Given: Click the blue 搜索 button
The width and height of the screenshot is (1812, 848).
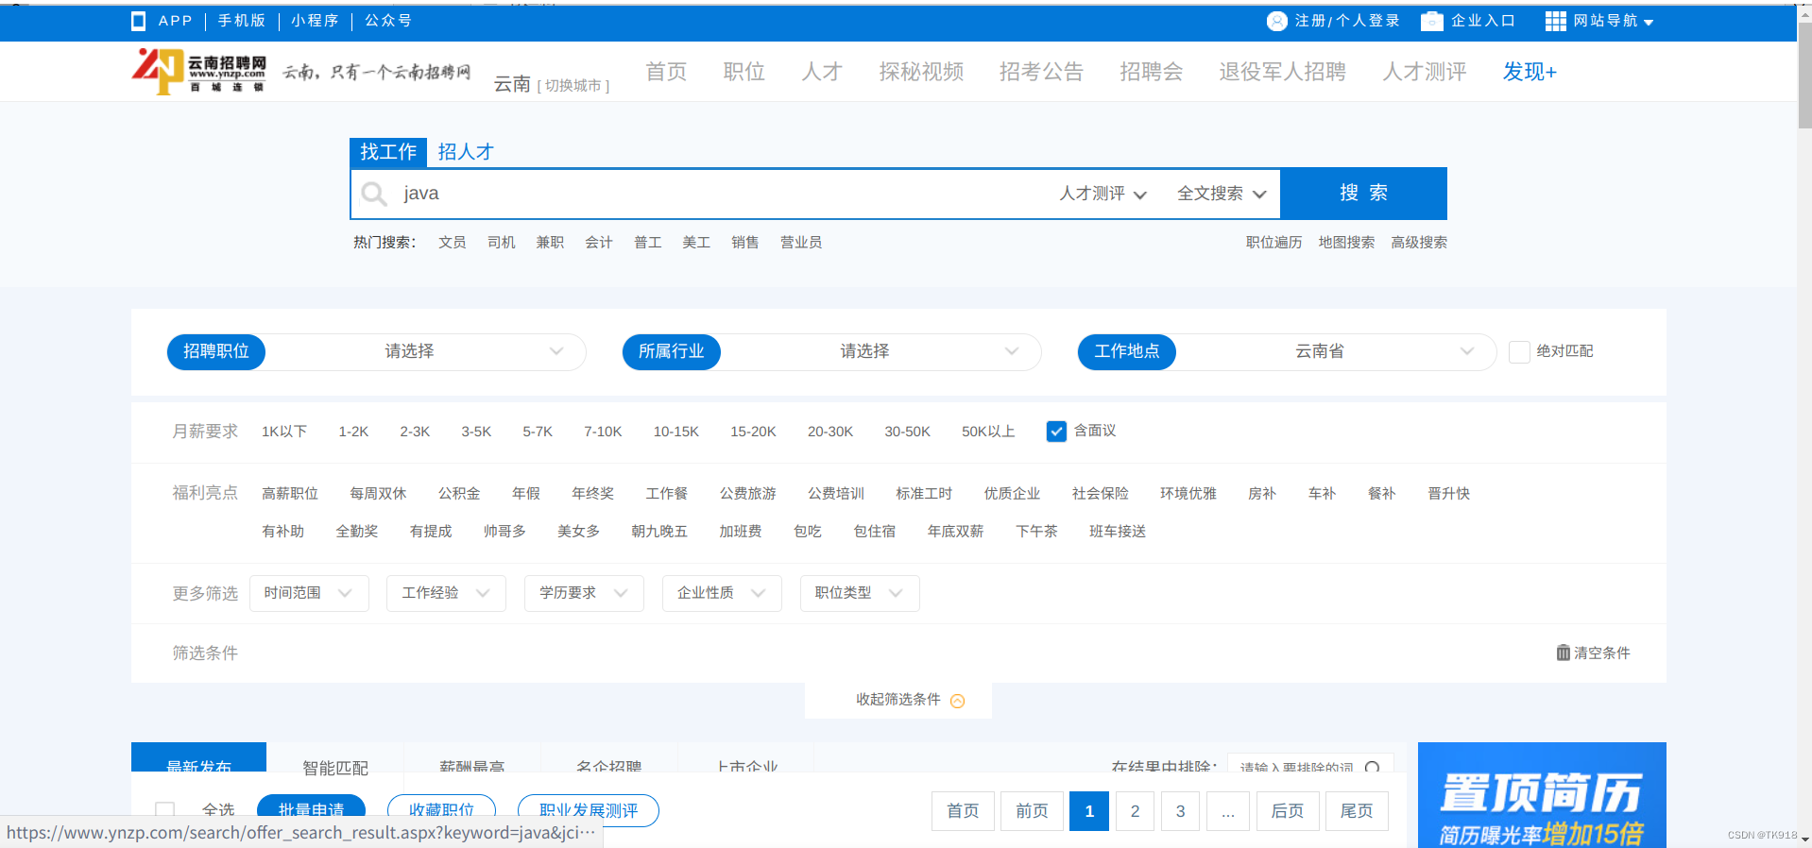Looking at the screenshot, I should 1363,194.
